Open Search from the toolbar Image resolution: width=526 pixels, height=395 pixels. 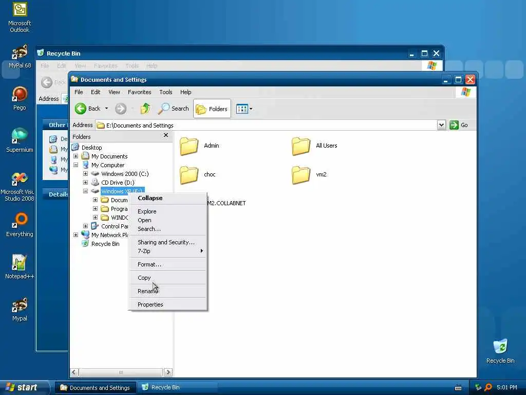click(173, 109)
